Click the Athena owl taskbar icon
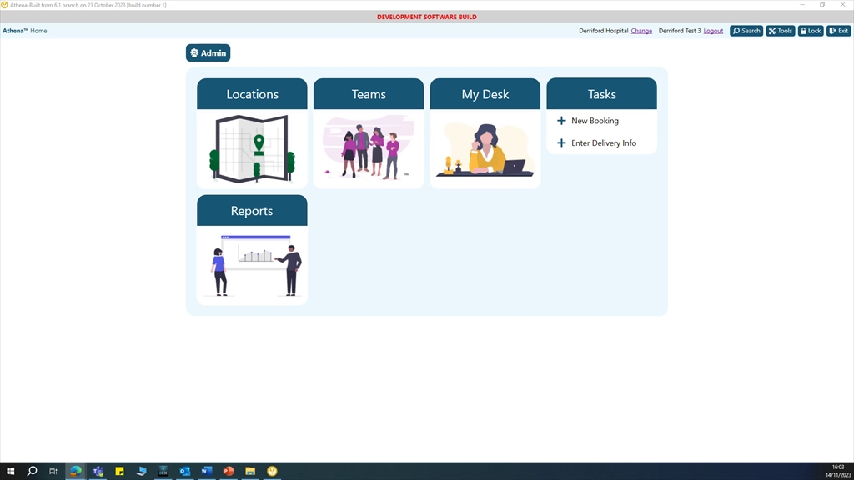854x480 pixels. click(x=273, y=471)
